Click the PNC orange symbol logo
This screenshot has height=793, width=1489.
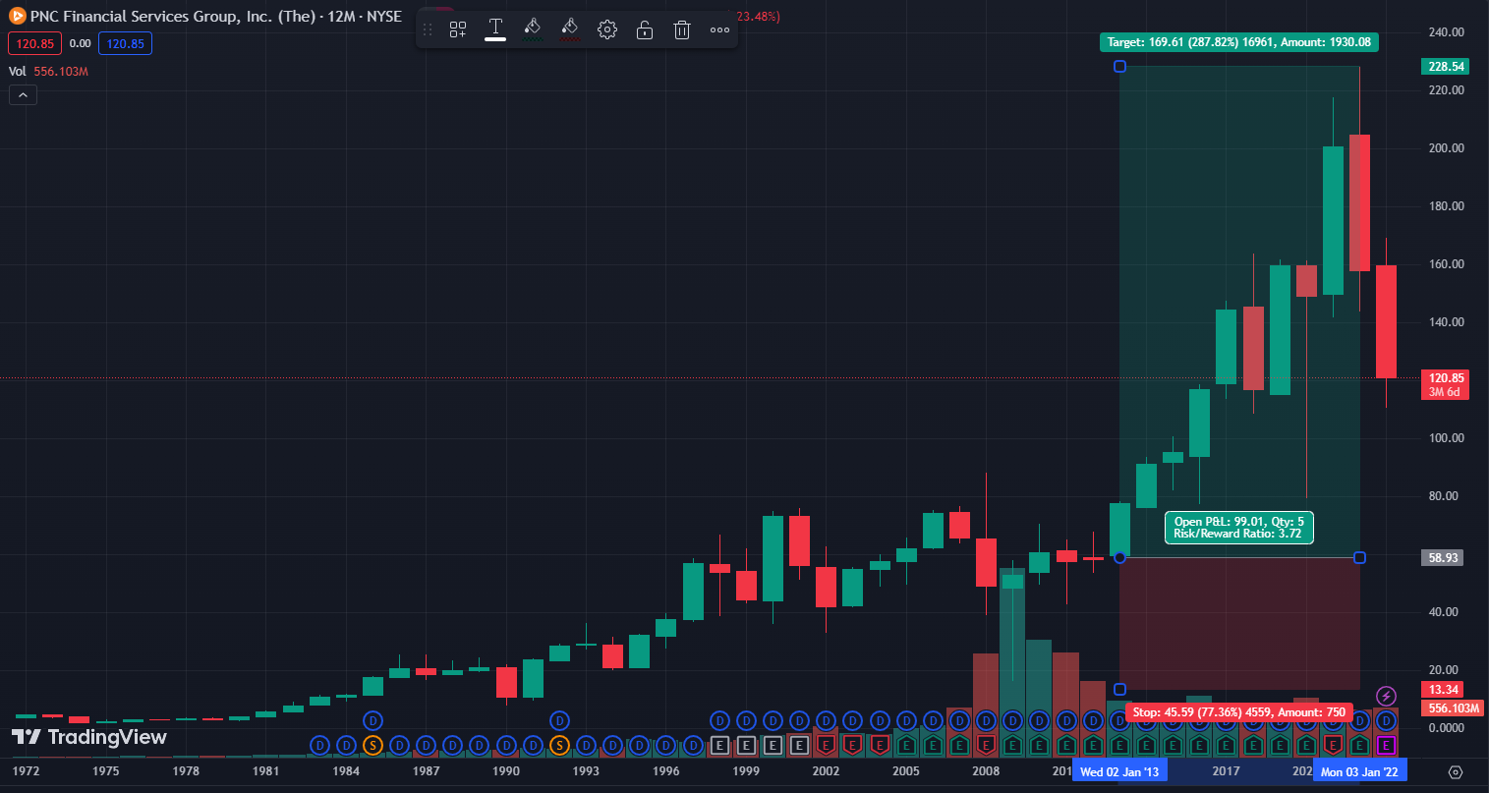[17, 16]
